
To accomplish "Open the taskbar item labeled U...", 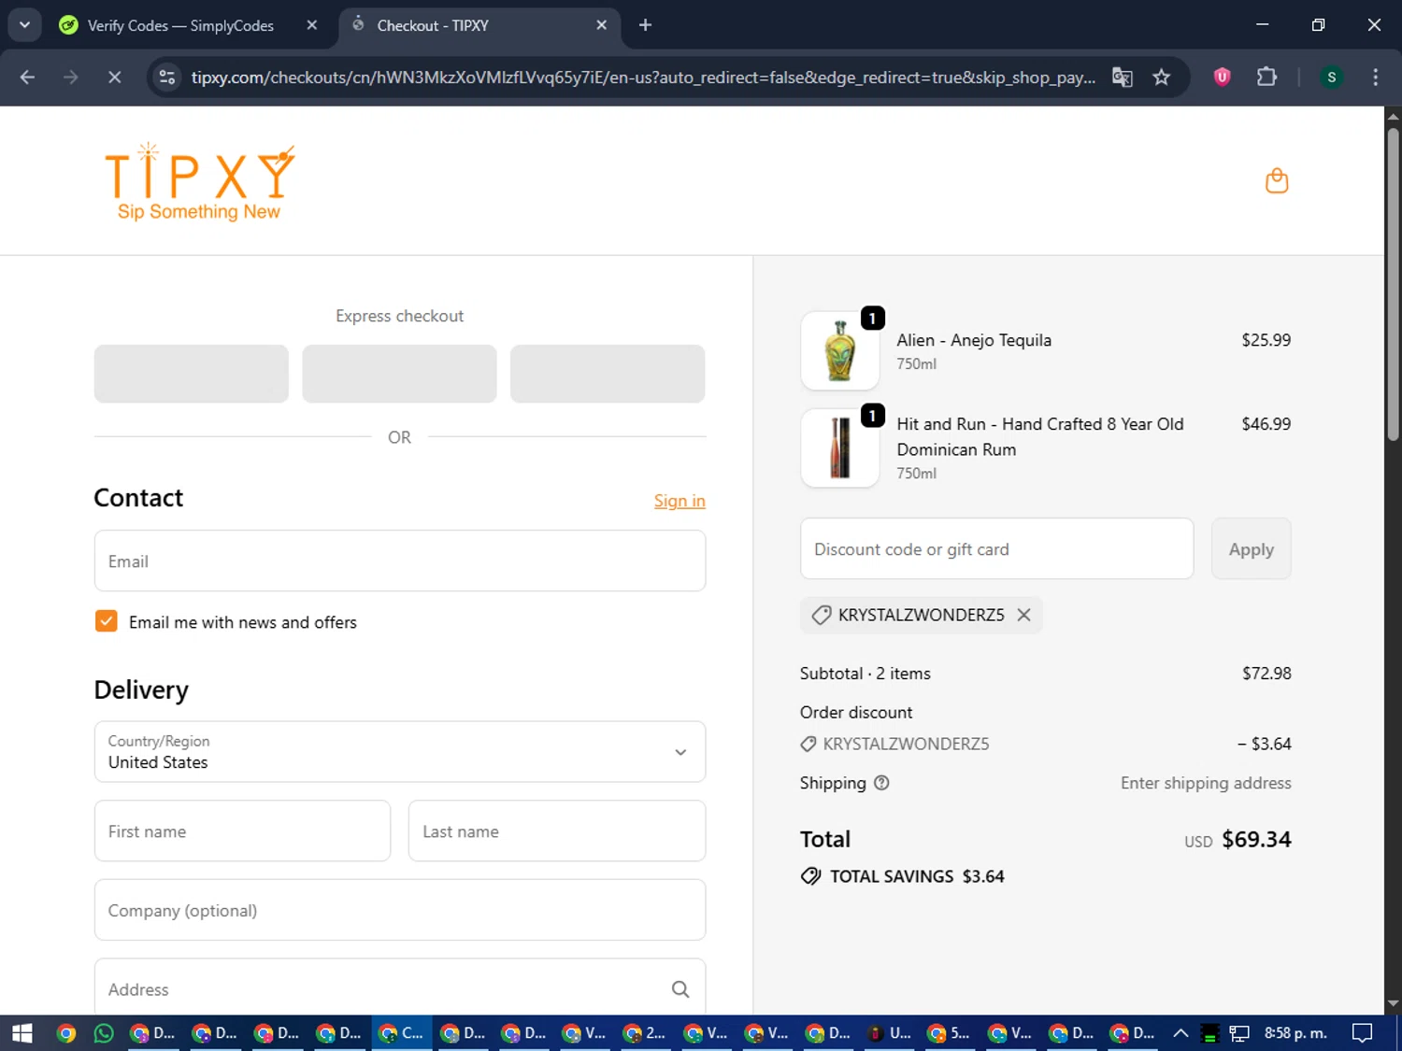I will click(889, 1033).
